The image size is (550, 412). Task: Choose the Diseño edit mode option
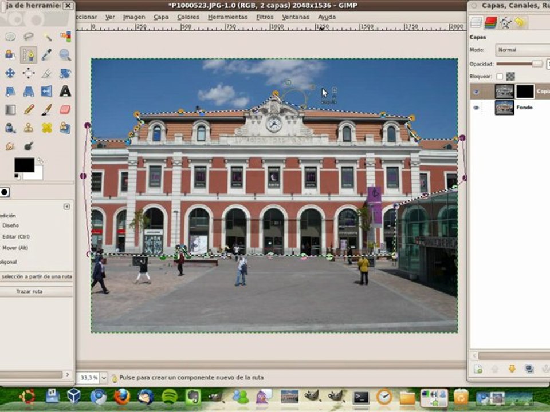coord(10,225)
